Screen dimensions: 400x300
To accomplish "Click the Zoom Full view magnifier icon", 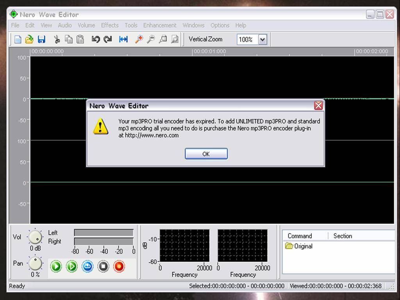I will click(175, 39).
